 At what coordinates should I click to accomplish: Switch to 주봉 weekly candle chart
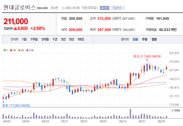(145, 39)
